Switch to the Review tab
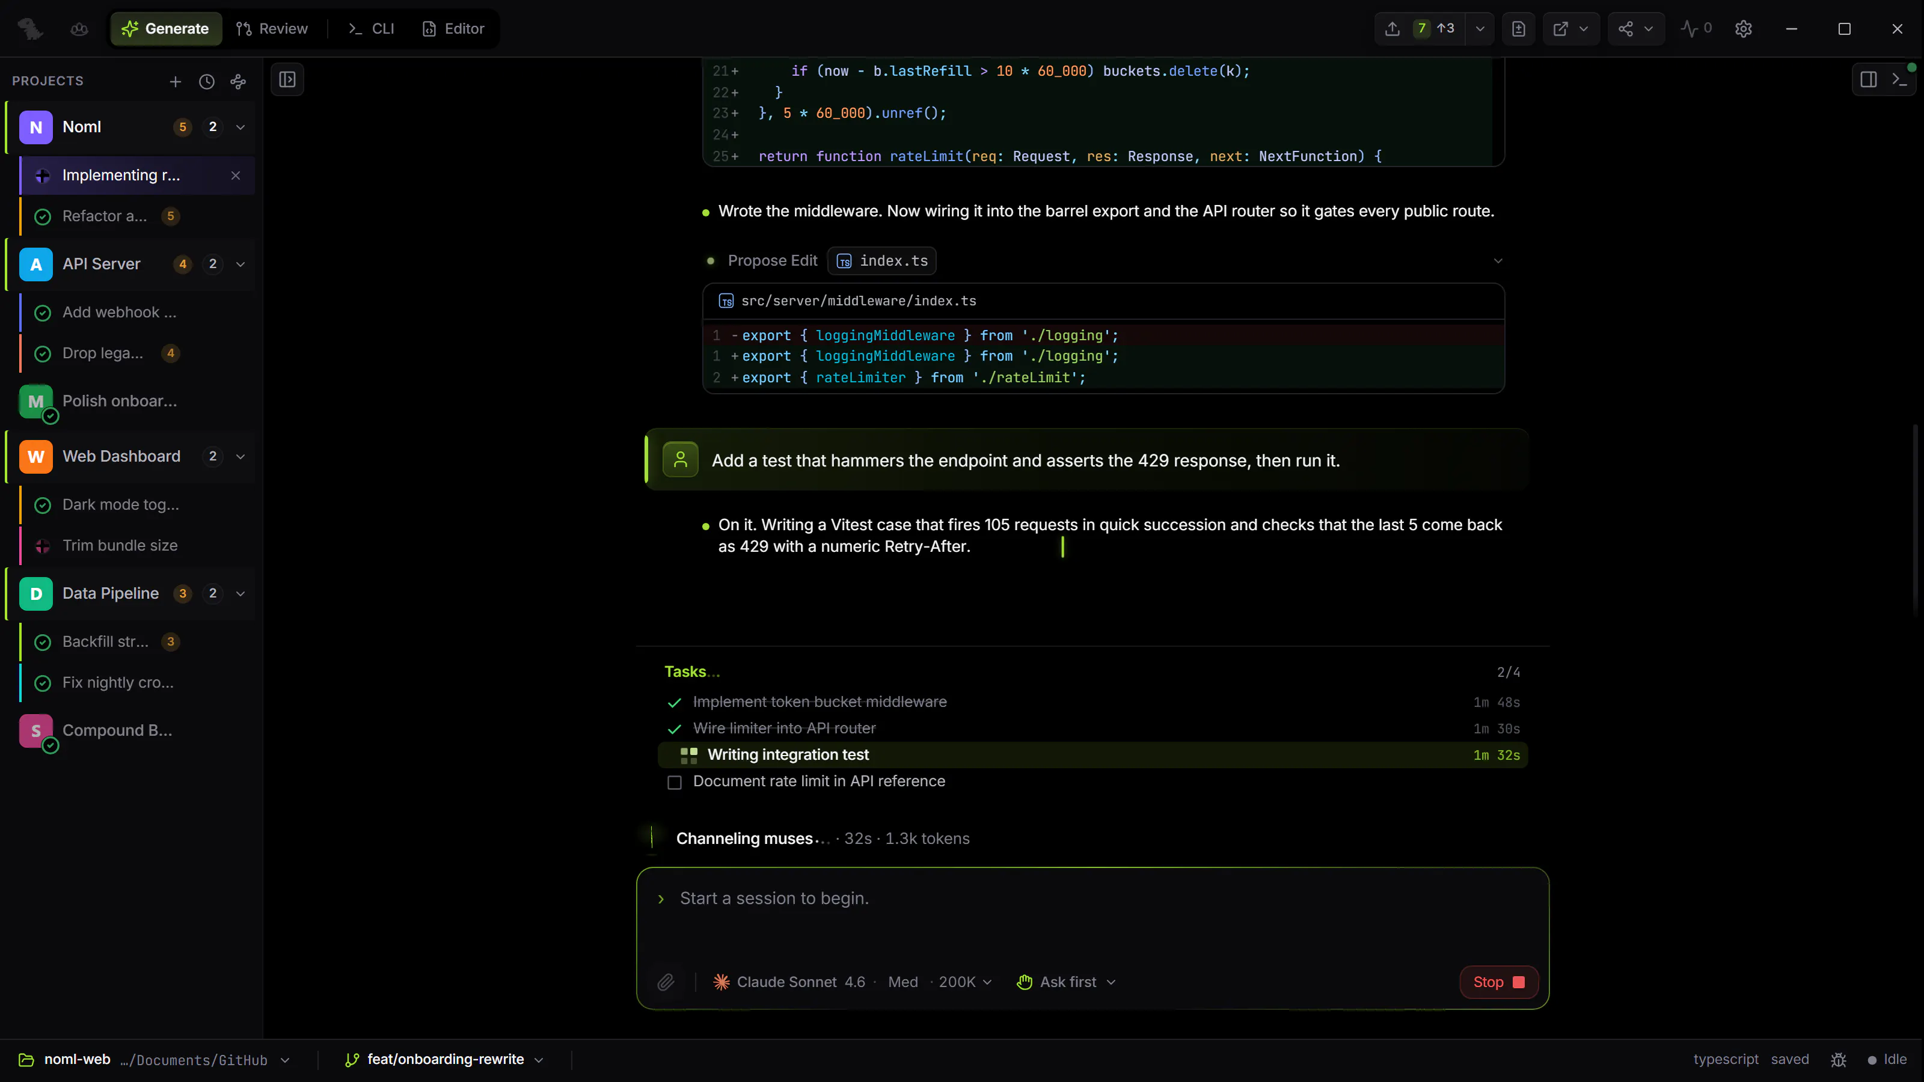 coord(272,28)
